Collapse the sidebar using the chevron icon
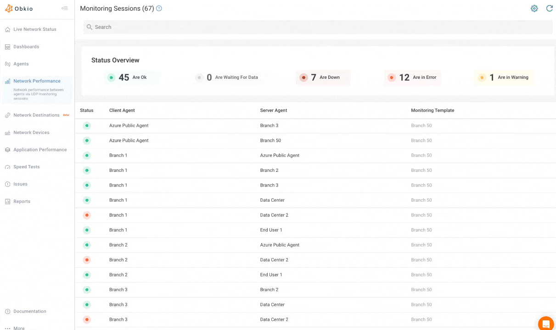This screenshot has width=556, height=330. (65, 8)
